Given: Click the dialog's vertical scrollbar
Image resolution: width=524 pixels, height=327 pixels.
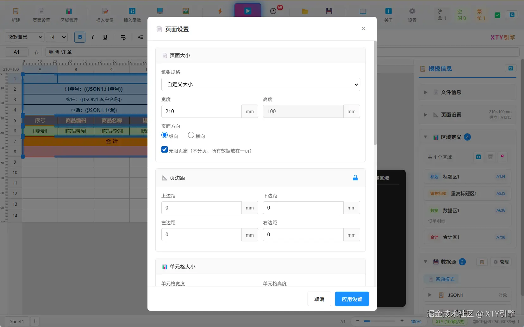Looking at the screenshot, I should pos(375,93).
